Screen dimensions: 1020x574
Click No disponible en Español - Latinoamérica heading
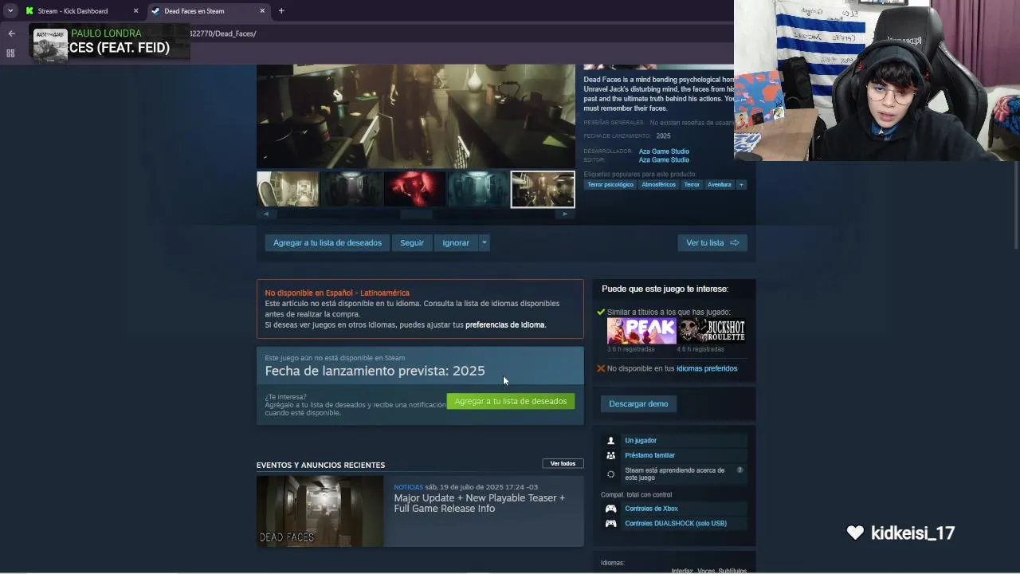click(x=337, y=293)
